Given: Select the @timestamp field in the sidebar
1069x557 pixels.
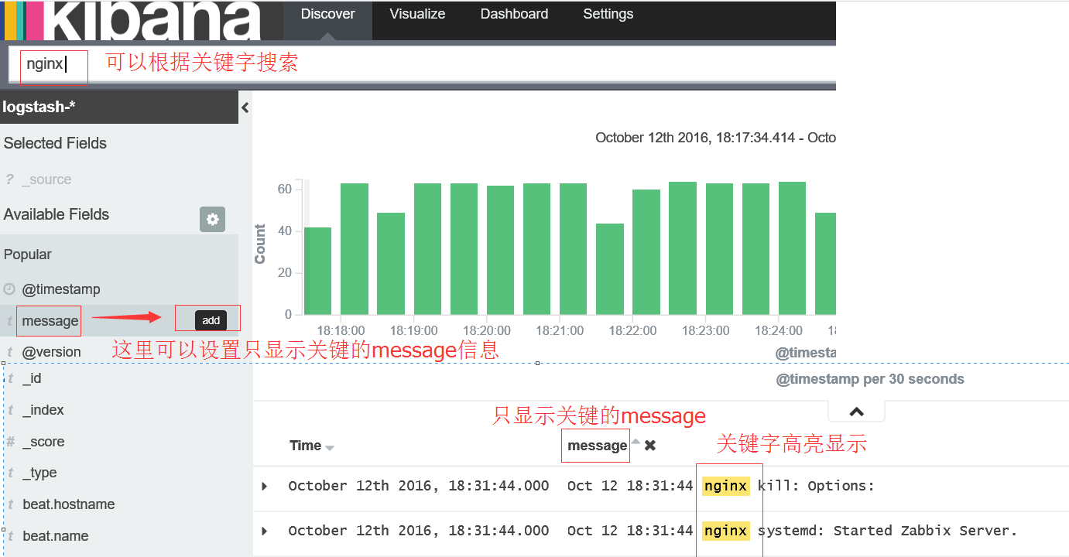Looking at the screenshot, I should pyautogui.click(x=61, y=289).
